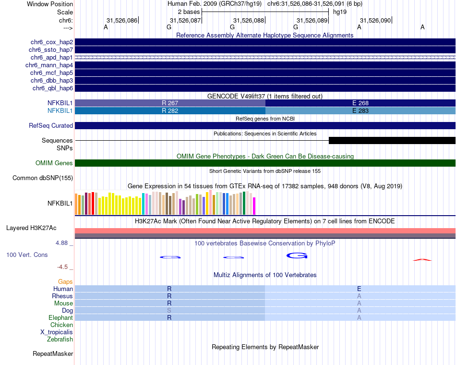Click the R 267 codon block
Screen dimensions: 456x365
point(170,103)
